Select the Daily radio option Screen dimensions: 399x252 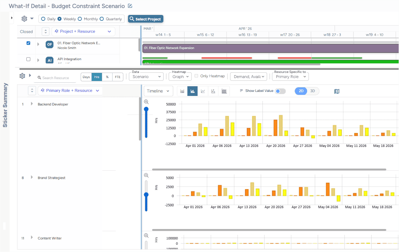coord(43,19)
